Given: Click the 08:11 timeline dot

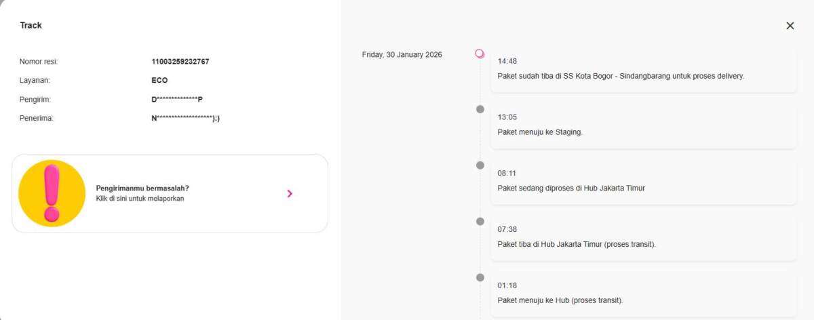Looking at the screenshot, I should click(x=480, y=165).
